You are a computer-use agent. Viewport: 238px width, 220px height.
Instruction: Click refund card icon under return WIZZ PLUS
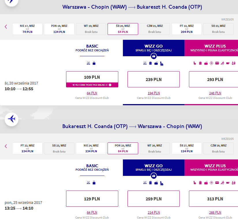click(x=217, y=183)
